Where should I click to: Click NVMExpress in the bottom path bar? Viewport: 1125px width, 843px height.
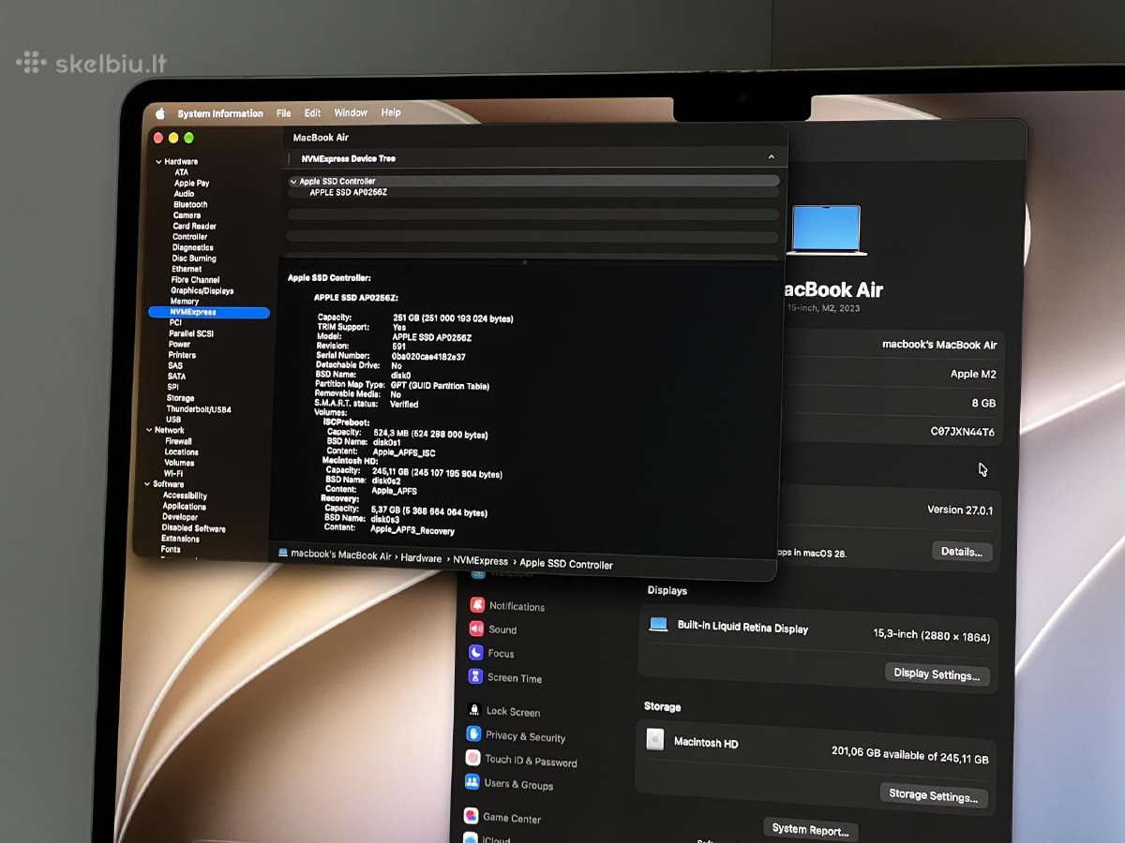point(482,560)
